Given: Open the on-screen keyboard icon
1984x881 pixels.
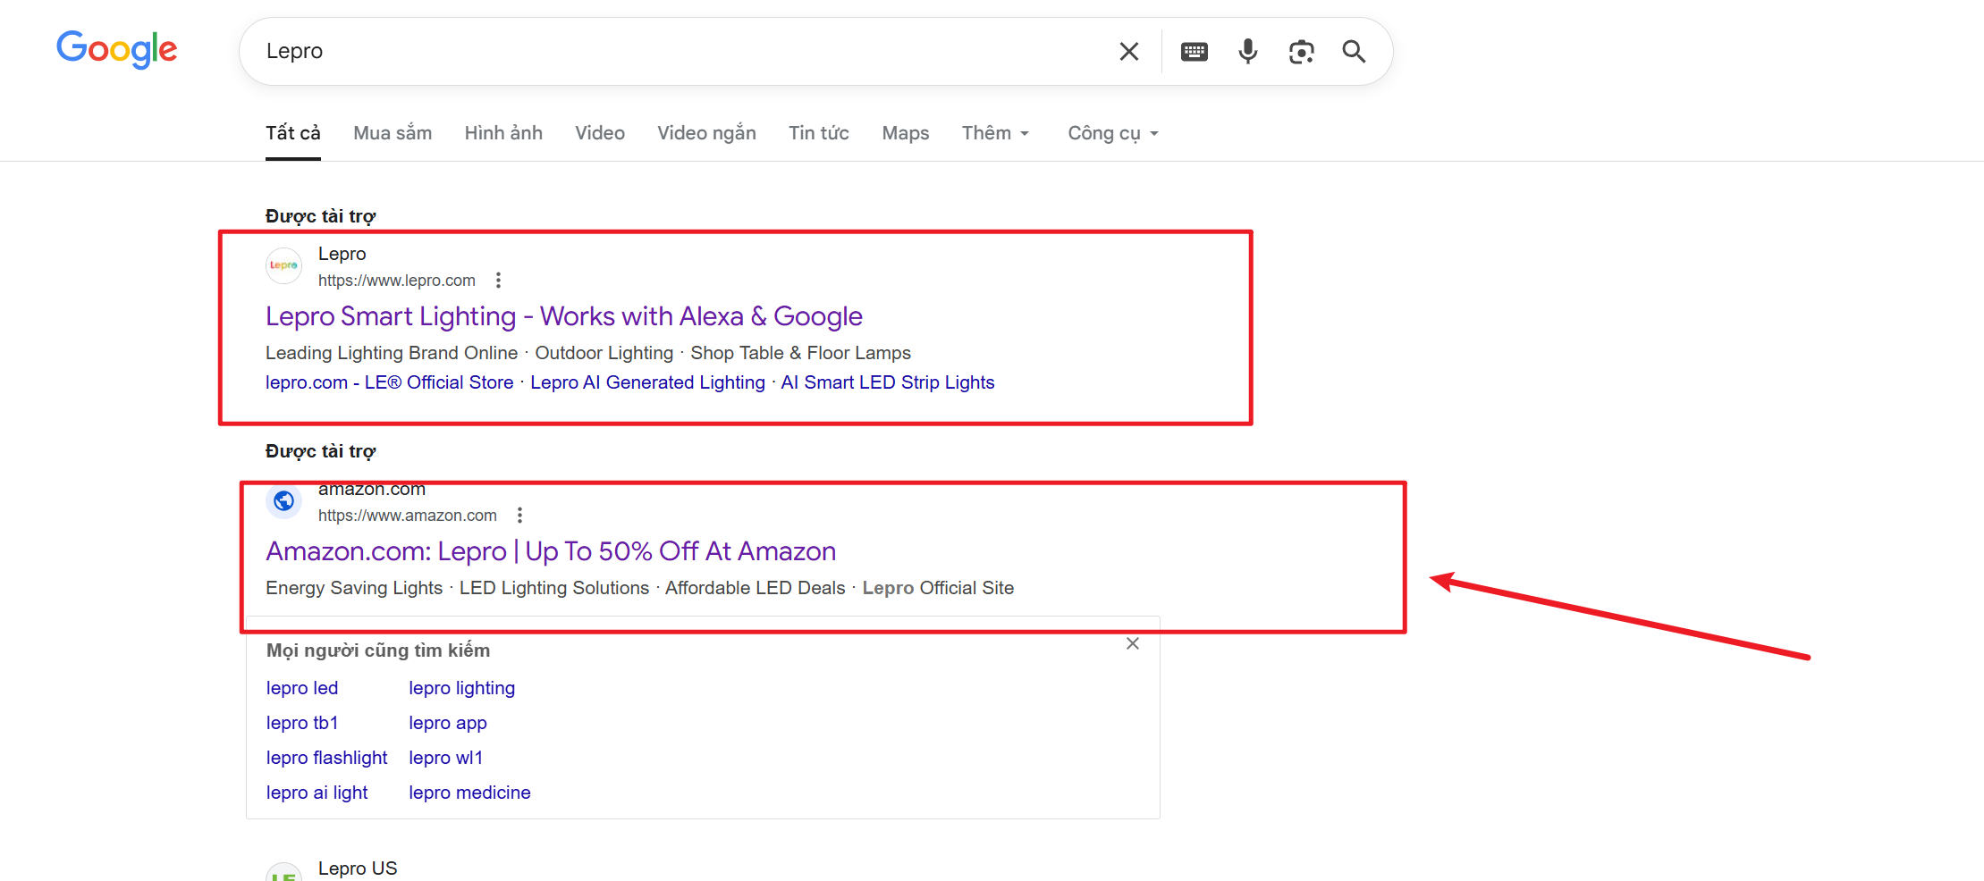Looking at the screenshot, I should pyautogui.click(x=1194, y=52).
